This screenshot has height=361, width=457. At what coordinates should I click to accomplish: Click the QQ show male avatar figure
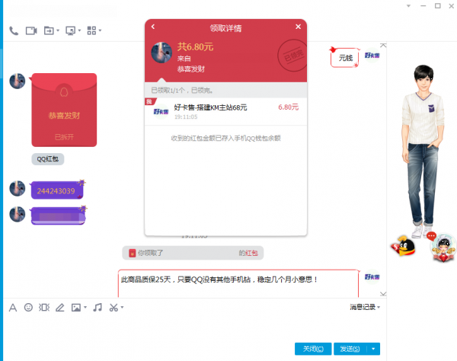(x=423, y=150)
